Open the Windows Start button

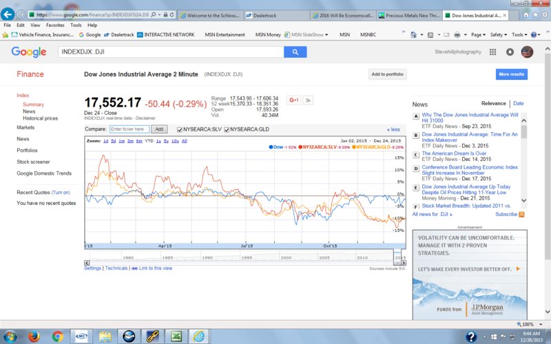pos(10,336)
